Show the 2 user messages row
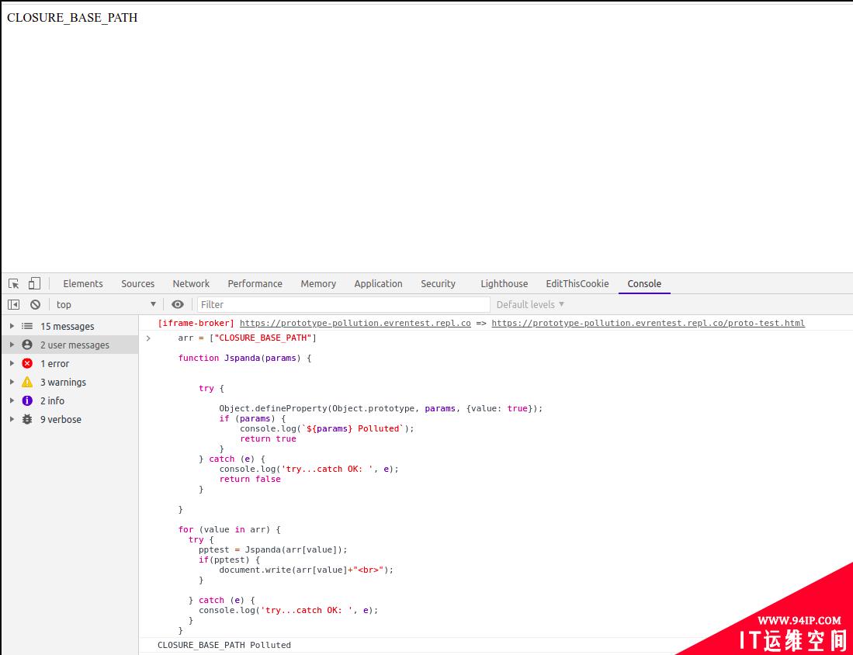Screen dimensions: 853x655 pos(70,345)
